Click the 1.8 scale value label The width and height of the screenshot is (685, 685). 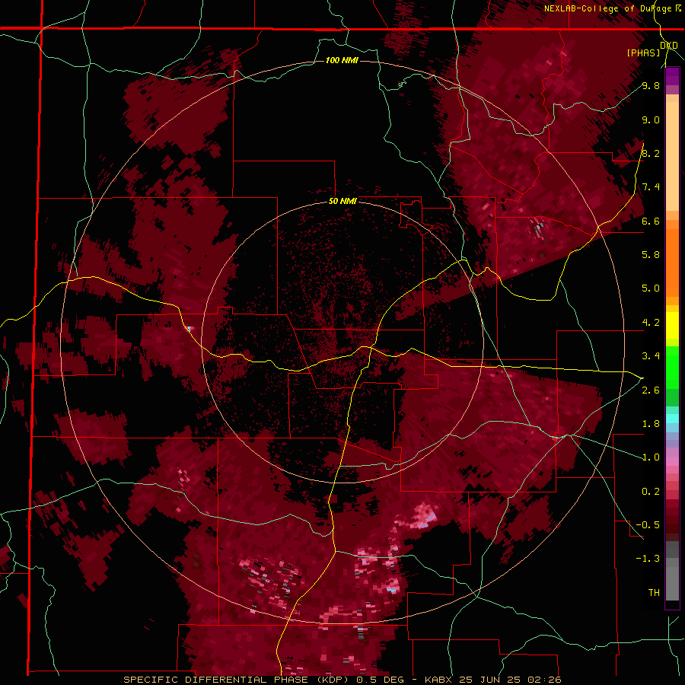click(651, 424)
